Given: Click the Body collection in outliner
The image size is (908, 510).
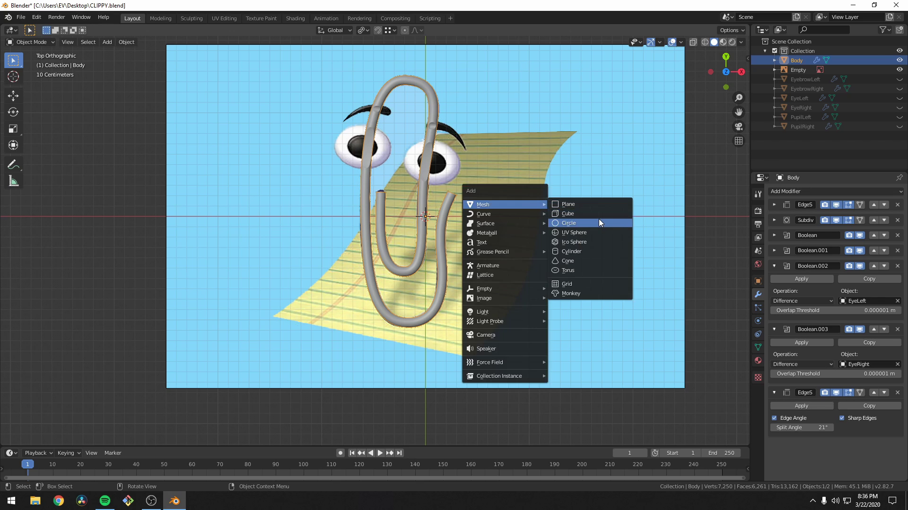Looking at the screenshot, I should 796,60.
